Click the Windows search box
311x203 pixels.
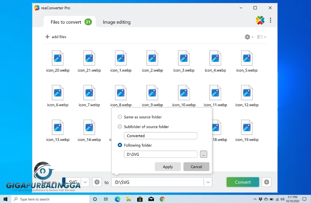[50, 199]
